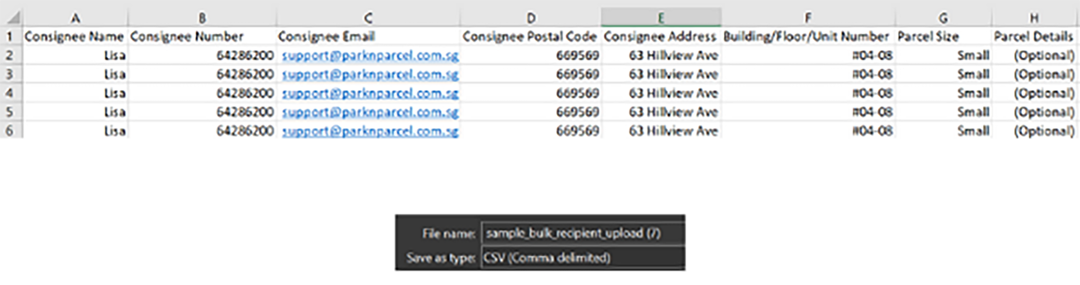Select the Parcel Details cell in row 2
This screenshot has width=1080, height=285.
(1035, 56)
